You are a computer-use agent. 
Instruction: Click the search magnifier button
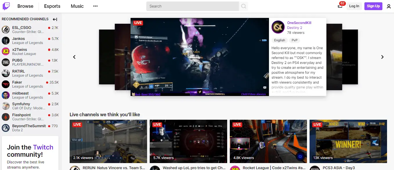click(x=243, y=6)
